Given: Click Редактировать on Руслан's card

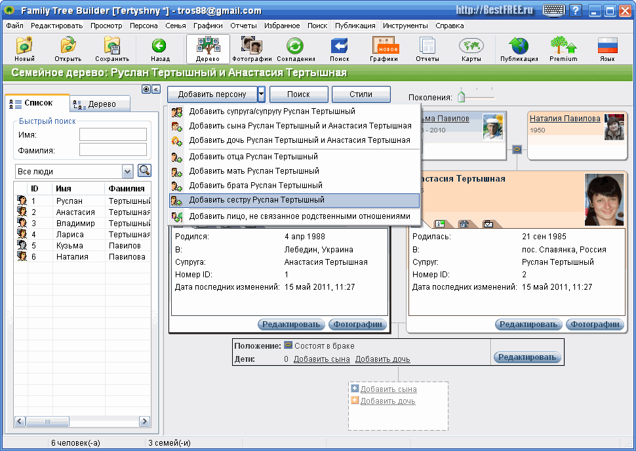Looking at the screenshot, I should click(x=291, y=324).
